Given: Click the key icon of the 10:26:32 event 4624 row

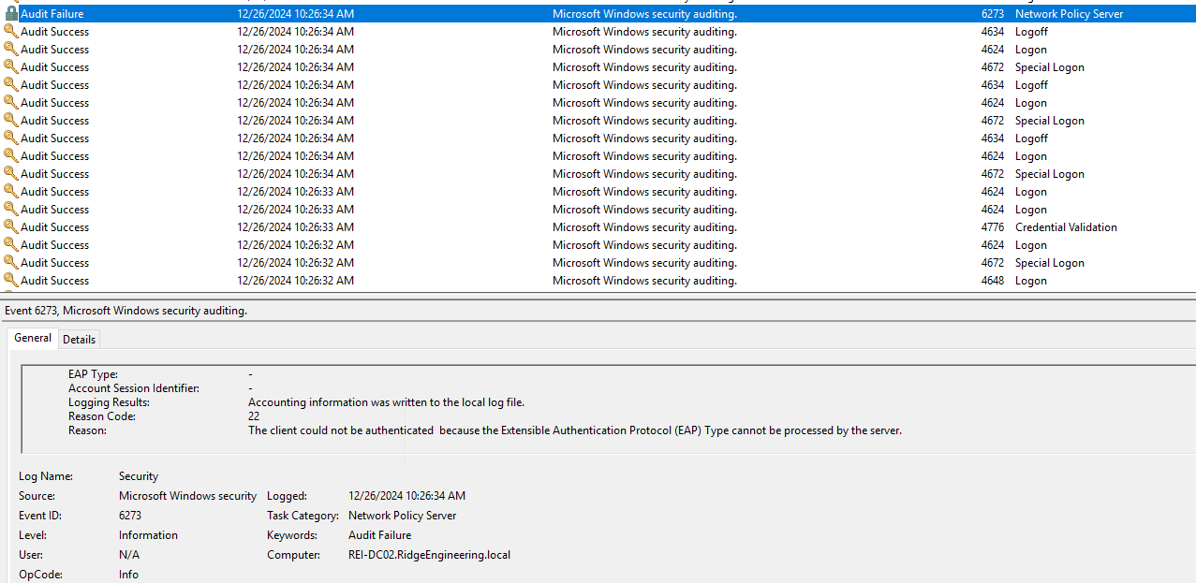Looking at the screenshot, I should [11, 245].
